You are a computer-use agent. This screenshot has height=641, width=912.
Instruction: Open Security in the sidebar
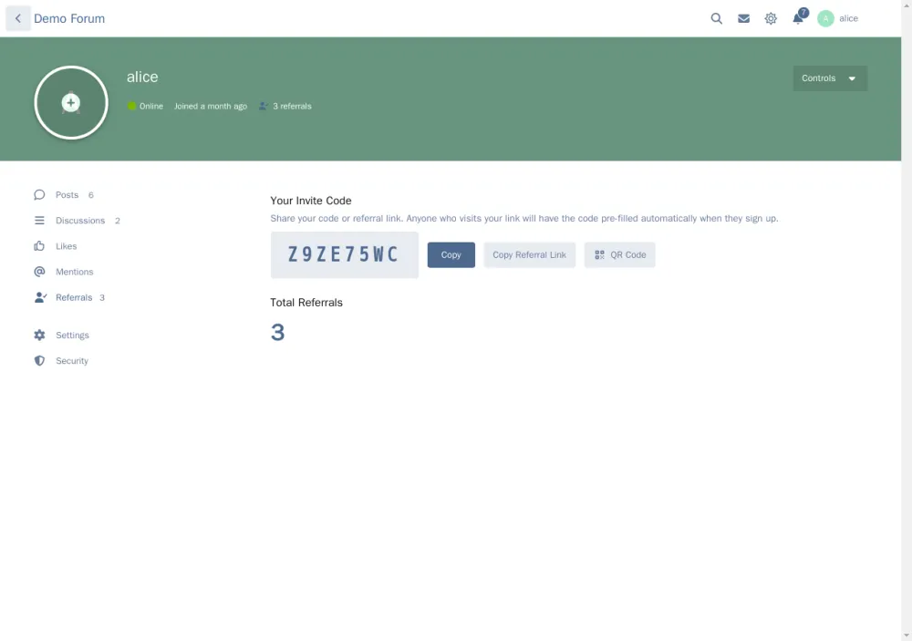click(62, 361)
